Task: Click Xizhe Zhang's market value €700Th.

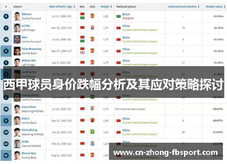Action: coord(218,132)
